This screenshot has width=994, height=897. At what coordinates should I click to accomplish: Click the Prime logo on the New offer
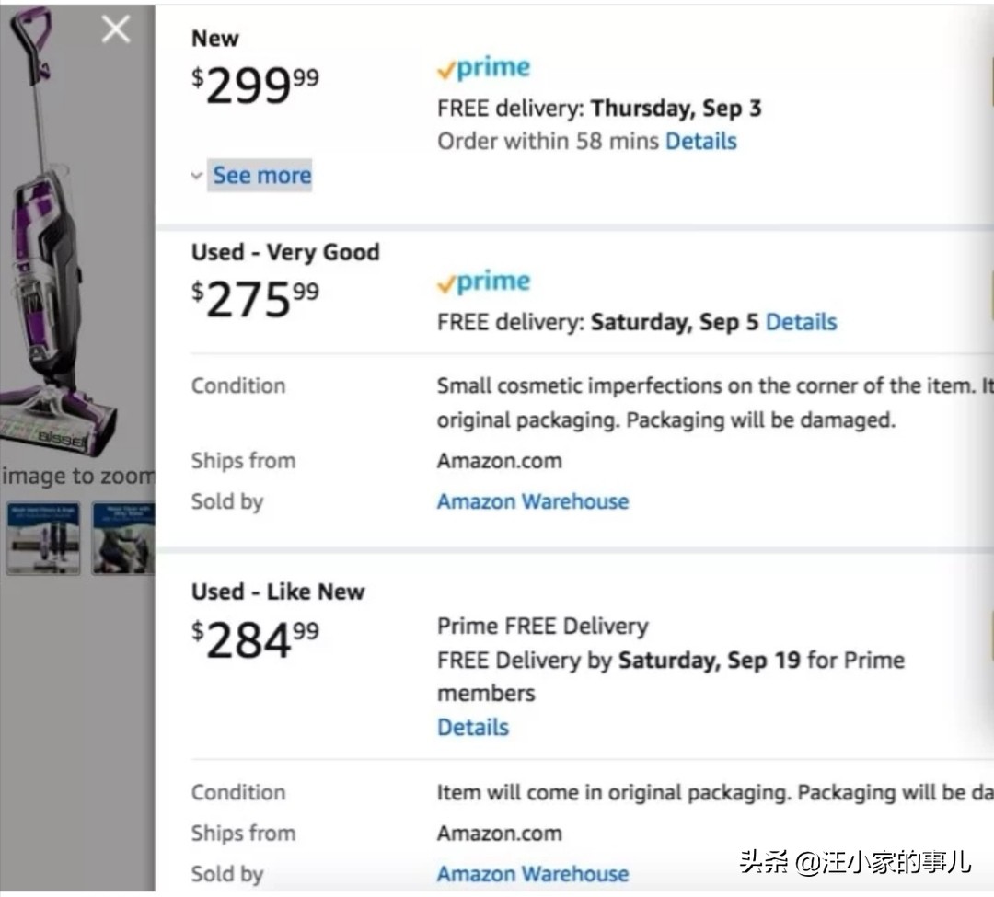coord(484,68)
